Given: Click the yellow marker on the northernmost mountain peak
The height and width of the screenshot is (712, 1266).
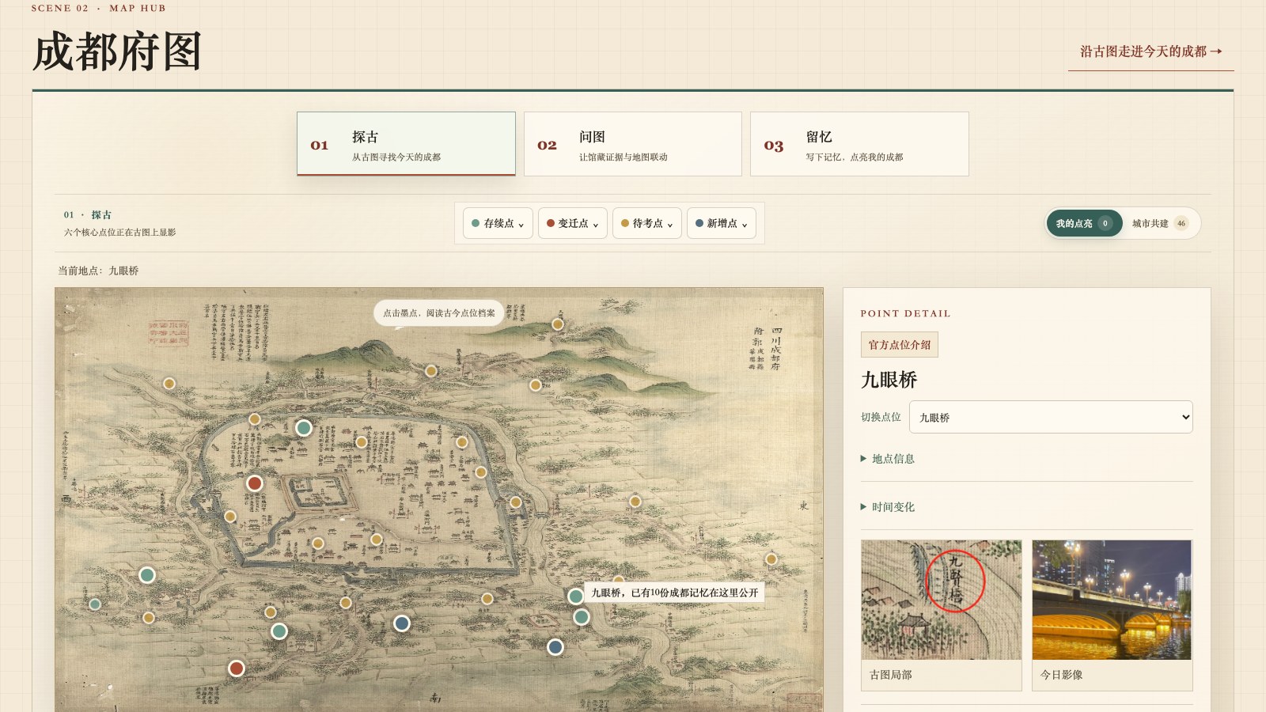Looking at the screenshot, I should pyautogui.click(x=558, y=324).
